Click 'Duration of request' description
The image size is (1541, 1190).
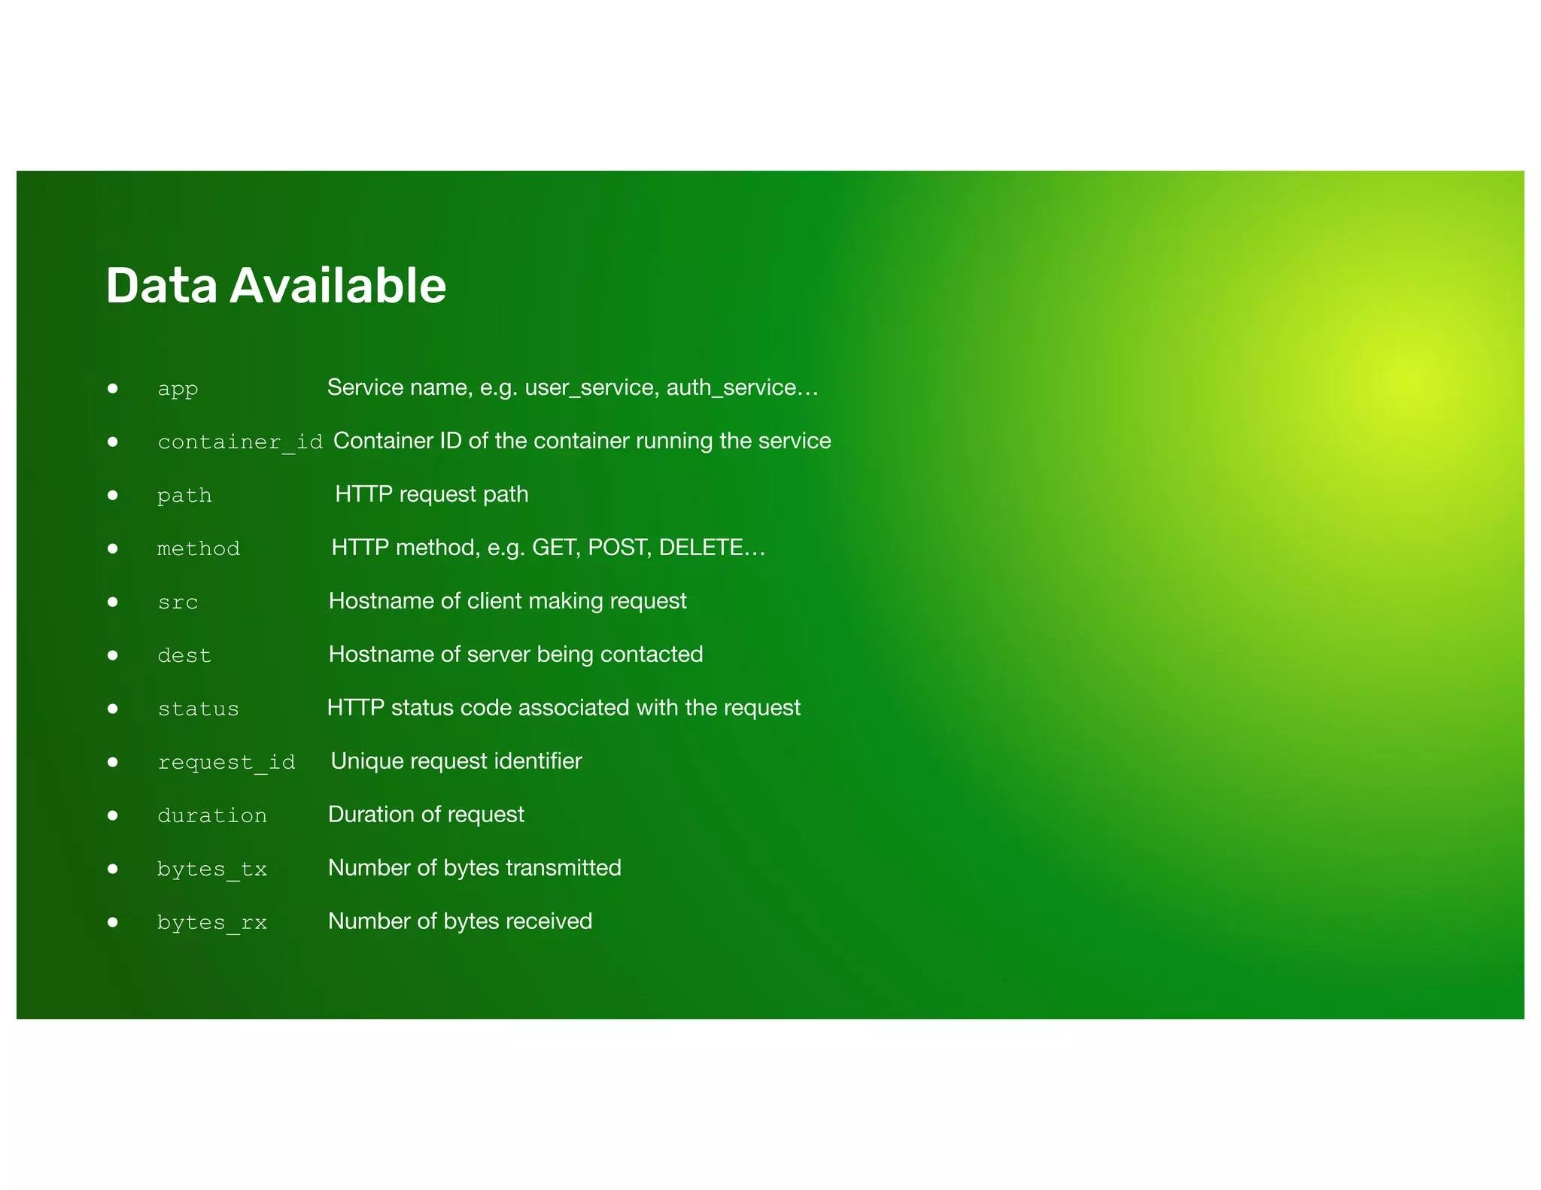tap(426, 815)
